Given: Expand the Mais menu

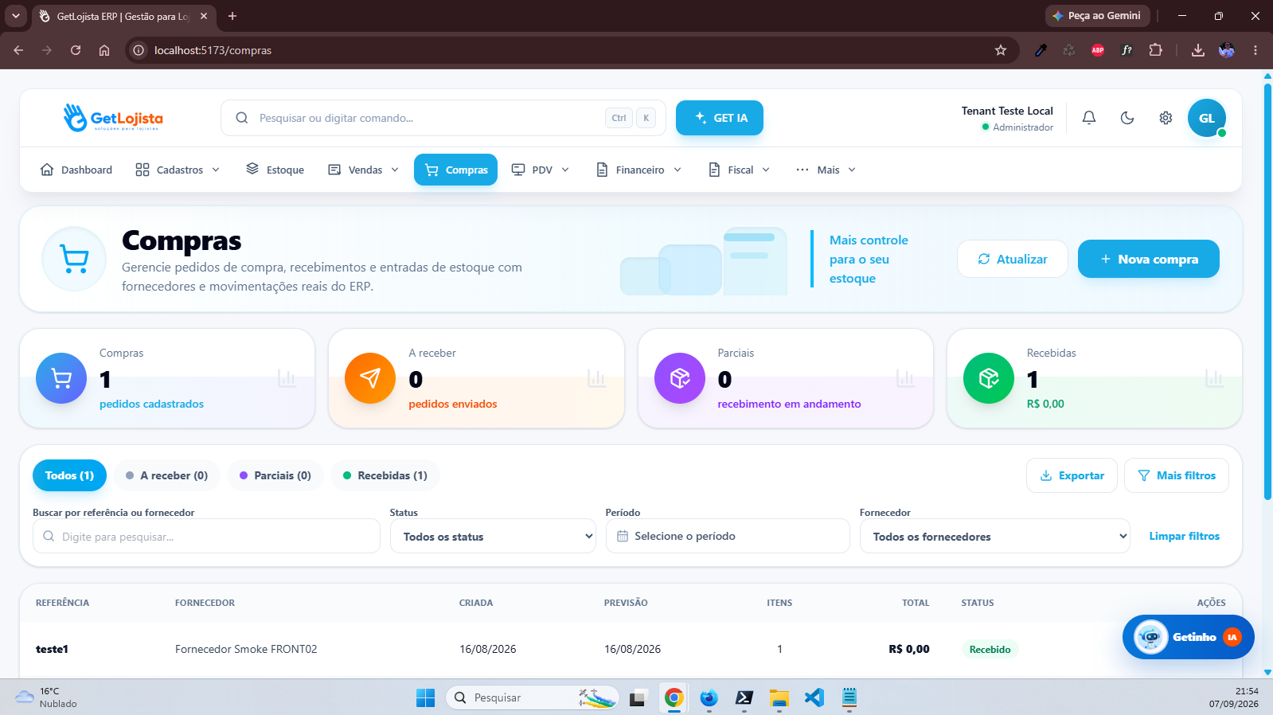Looking at the screenshot, I should 826,170.
